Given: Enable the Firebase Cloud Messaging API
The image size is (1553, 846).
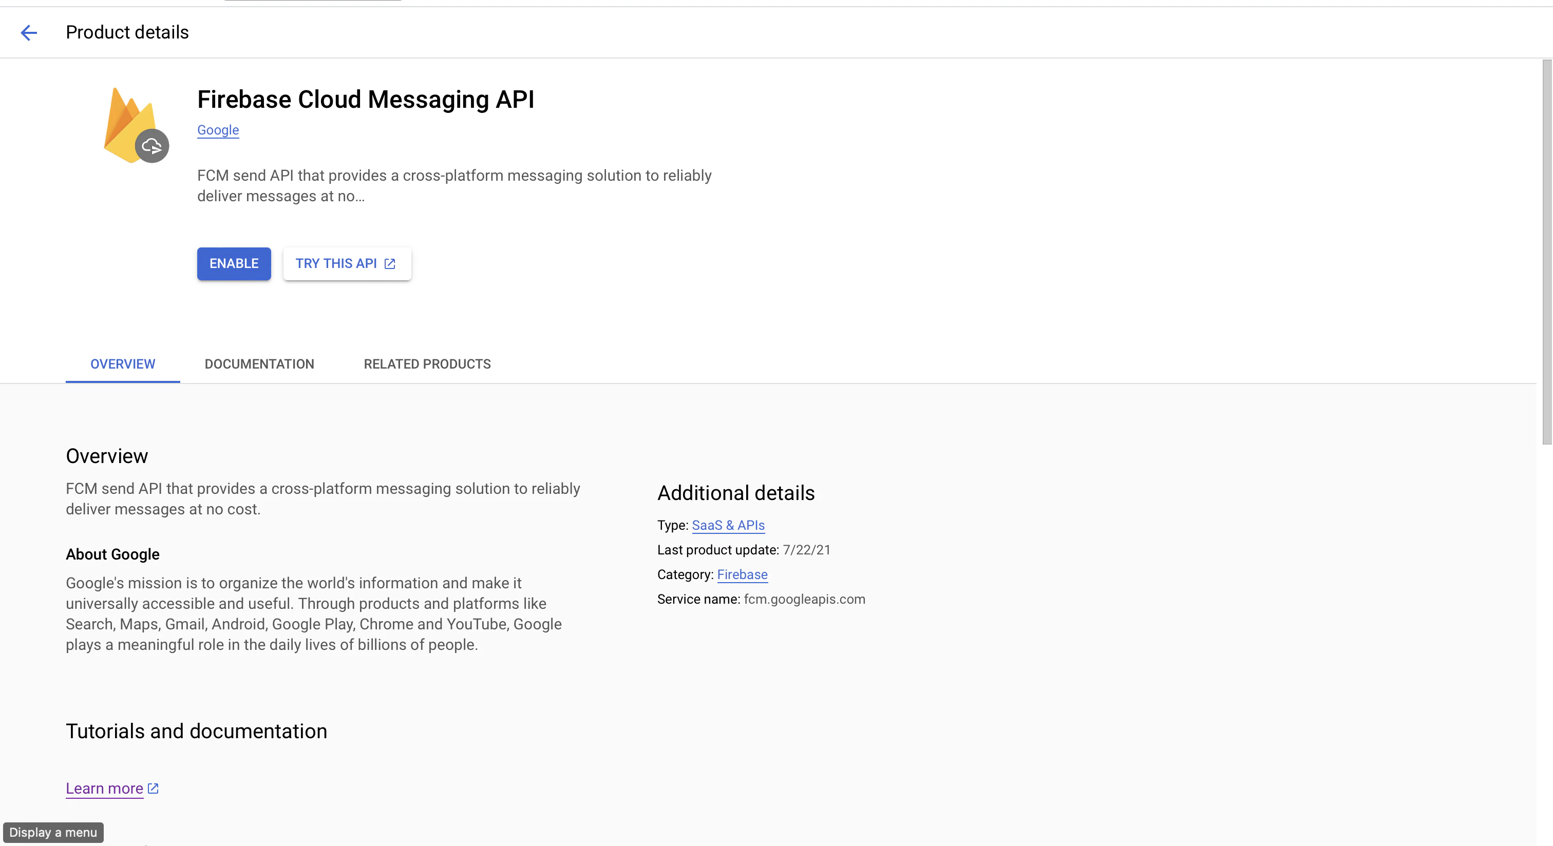Looking at the screenshot, I should pos(234,264).
